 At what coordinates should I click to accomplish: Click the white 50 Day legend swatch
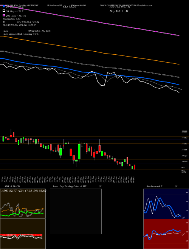4,11
